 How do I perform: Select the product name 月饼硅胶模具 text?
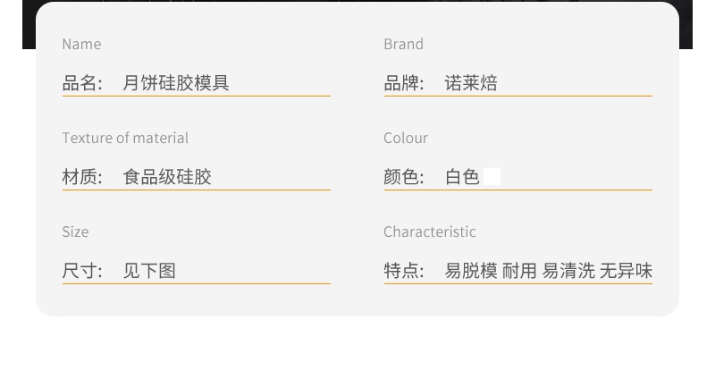click(176, 83)
